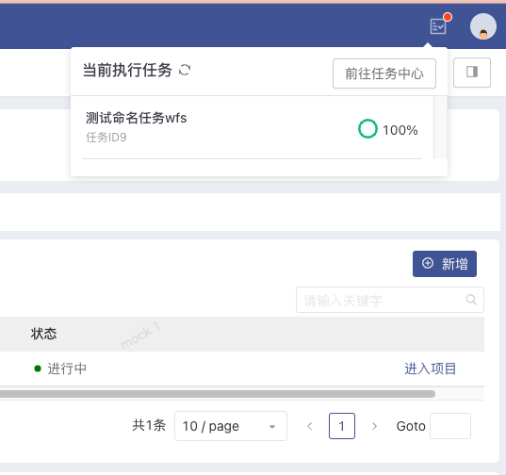Click the 状态 column header
Viewport: 506px width, 475px height.
(x=44, y=334)
